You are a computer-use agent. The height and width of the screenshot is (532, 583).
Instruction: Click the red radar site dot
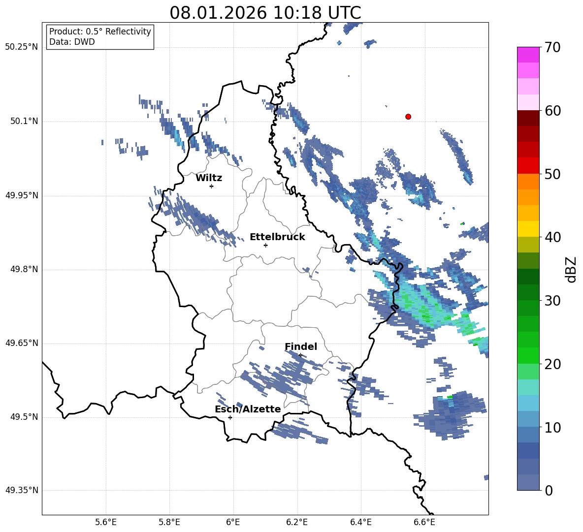click(408, 117)
